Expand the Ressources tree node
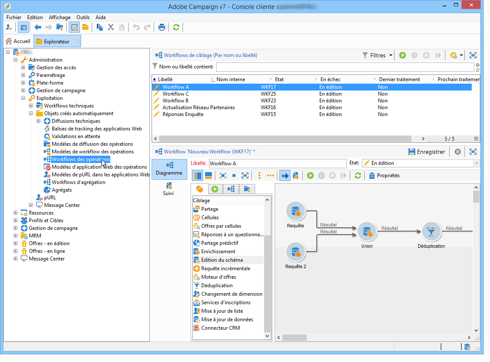The image size is (490, 362). [16, 213]
